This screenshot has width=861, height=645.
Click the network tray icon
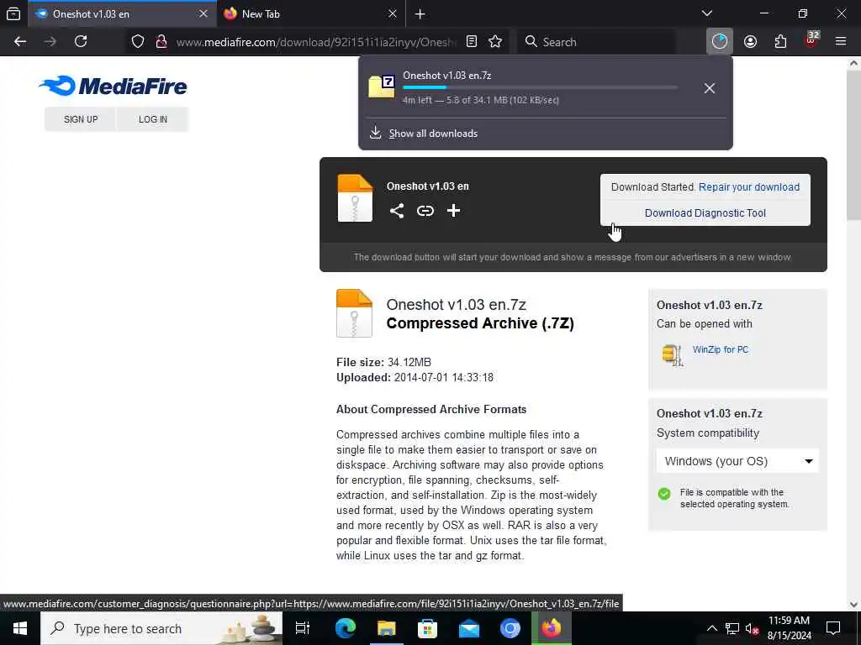coord(732,628)
